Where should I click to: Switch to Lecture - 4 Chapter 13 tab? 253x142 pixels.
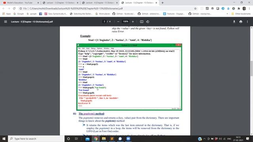pyautogui.click(x=99, y=3)
